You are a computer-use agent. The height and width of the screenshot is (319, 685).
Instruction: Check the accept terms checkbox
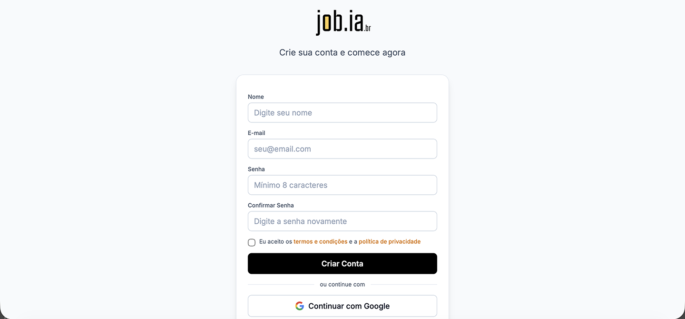coord(252,242)
